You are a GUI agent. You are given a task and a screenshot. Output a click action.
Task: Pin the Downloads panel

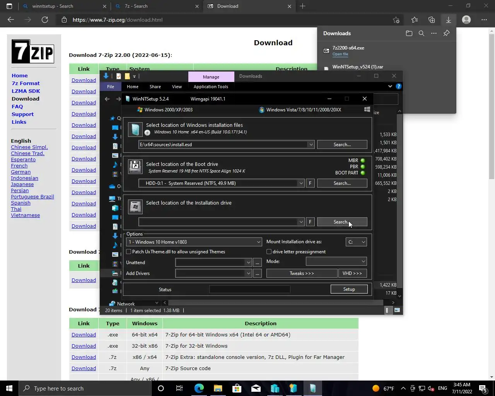tap(446, 33)
